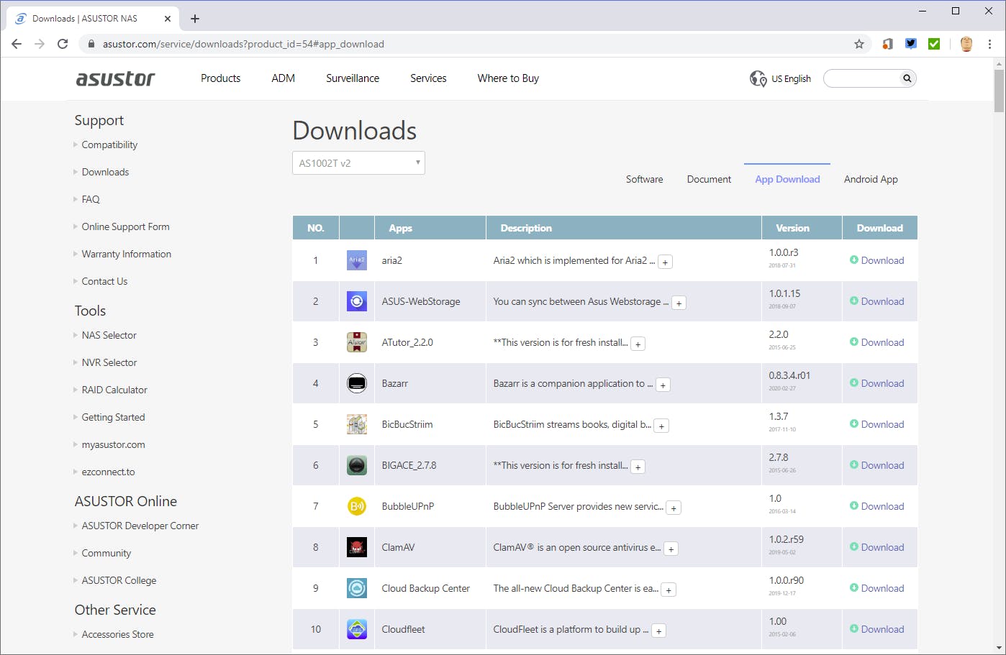The height and width of the screenshot is (655, 1006).
Task: Expand the BicBucStriim description
Action: coord(661,426)
